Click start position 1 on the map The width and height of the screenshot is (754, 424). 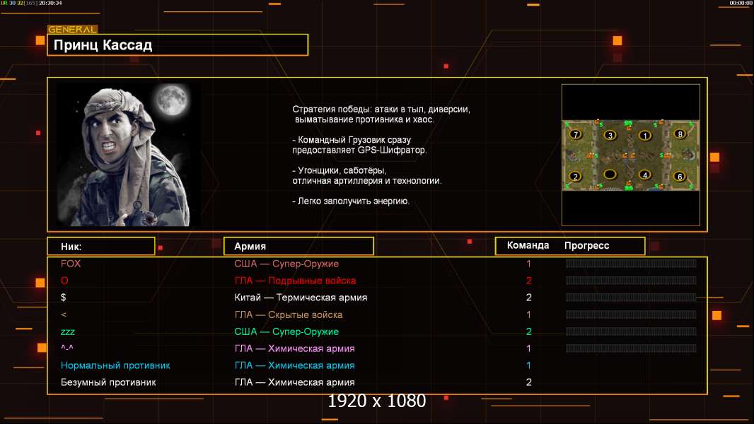click(645, 136)
